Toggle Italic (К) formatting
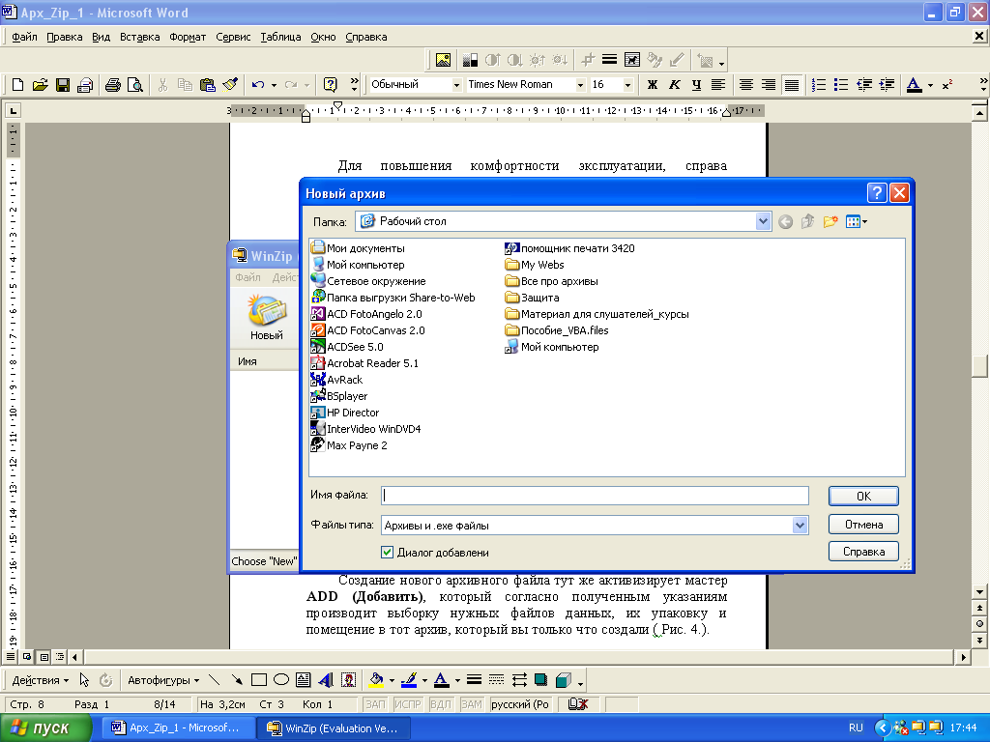This screenshot has height=742, width=990. coord(674,85)
